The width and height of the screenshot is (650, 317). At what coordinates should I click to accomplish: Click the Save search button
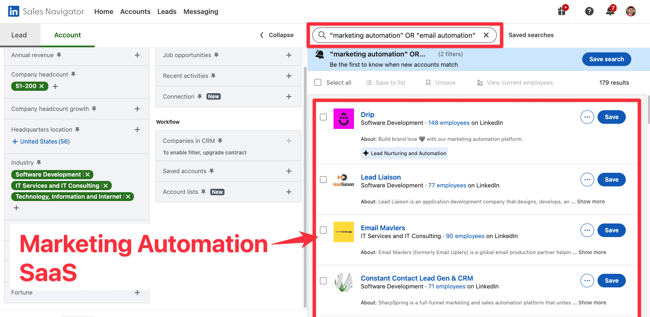607,59
